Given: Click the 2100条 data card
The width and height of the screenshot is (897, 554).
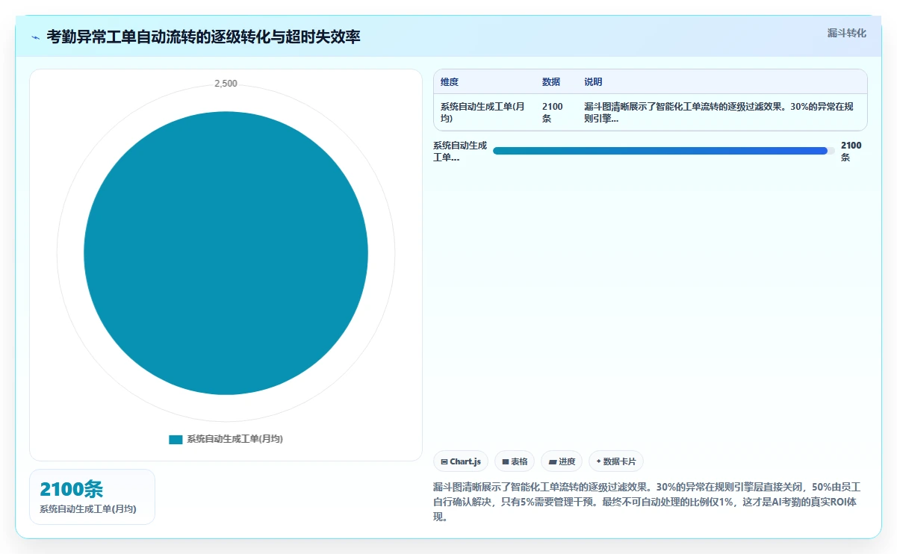Looking at the screenshot, I should [x=92, y=497].
